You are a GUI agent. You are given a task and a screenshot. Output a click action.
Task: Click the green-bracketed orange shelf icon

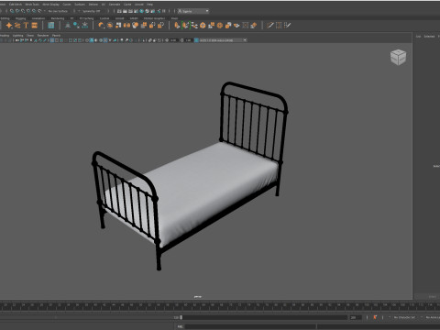click(186, 26)
